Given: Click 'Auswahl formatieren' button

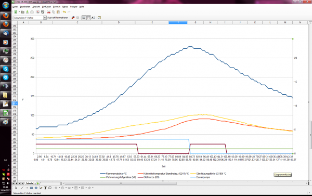Looking at the screenshot, I should 58,18.
